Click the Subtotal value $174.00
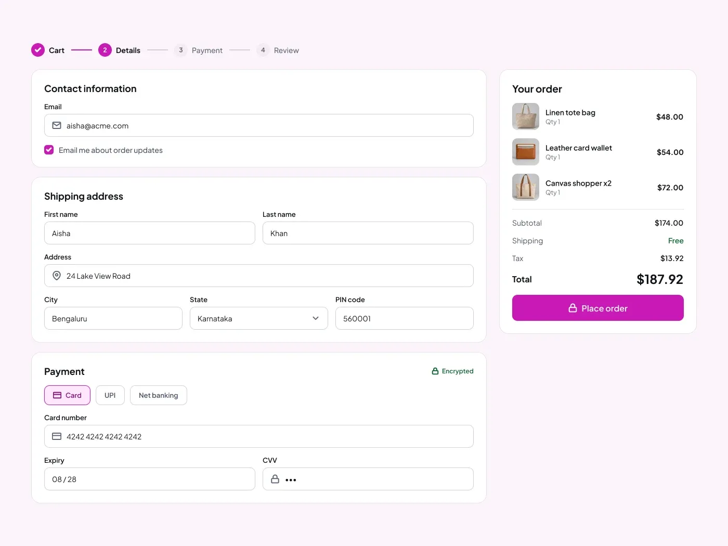The image size is (728, 546). point(669,223)
